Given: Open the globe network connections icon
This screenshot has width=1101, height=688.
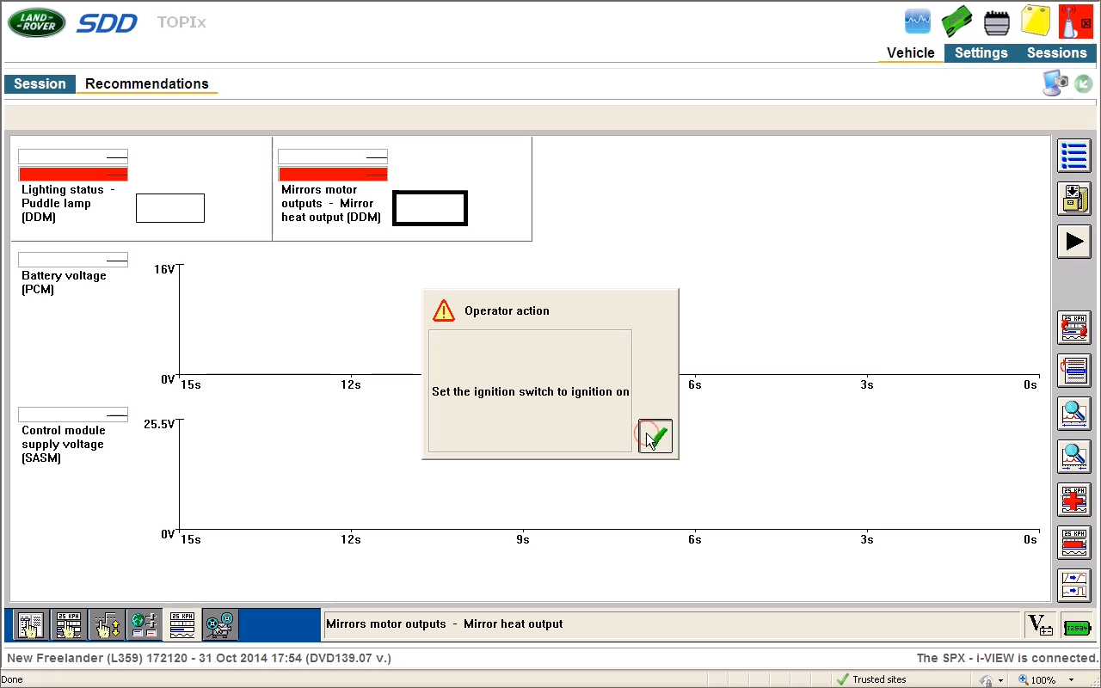Looking at the screenshot, I should 145,625.
